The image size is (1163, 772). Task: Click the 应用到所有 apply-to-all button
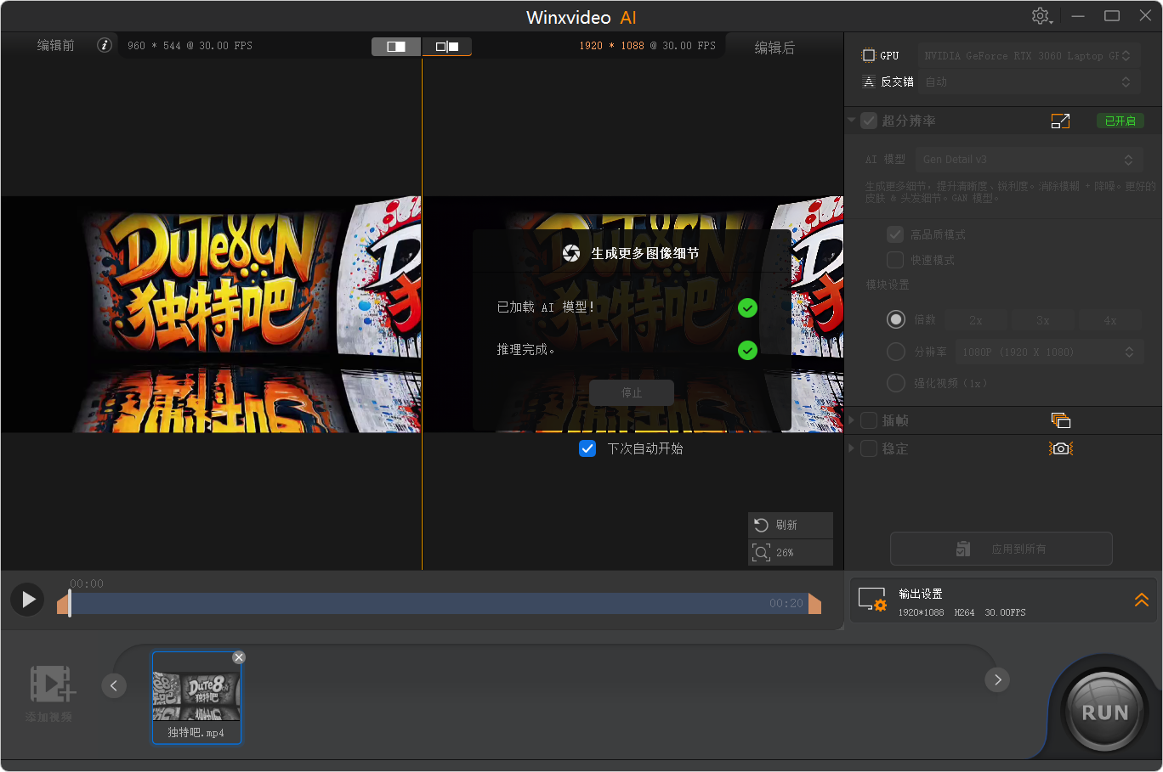1001,549
